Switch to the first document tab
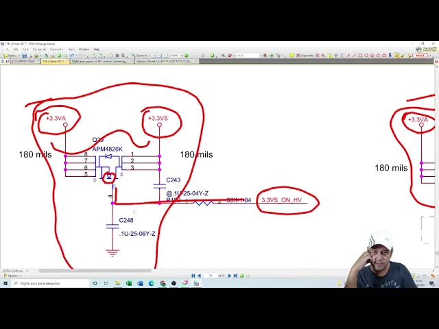This screenshot has width=439, height=329. (x=24, y=61)
